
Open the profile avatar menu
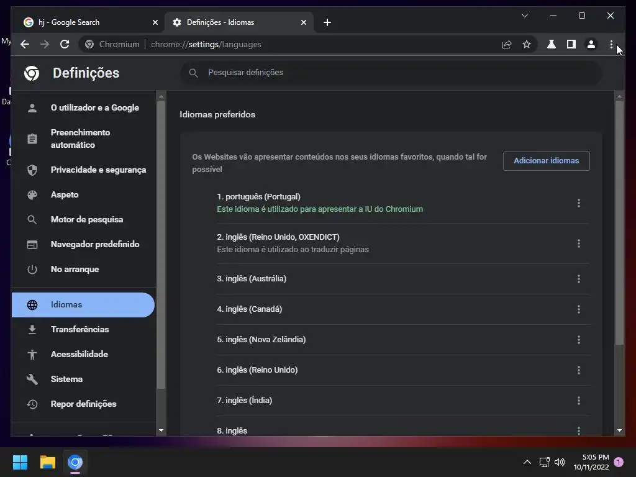pos(591,44)
